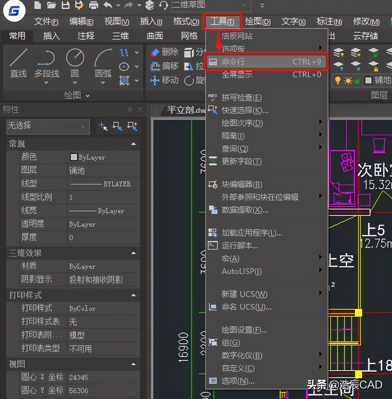The width and height of the screenshot is (392, 399).
Task: Expand the 绘图 panel flyout arrow
Action: pos(88,95)
